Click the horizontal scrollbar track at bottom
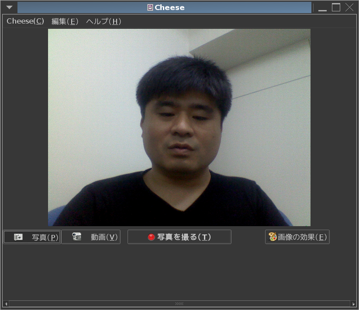The image size is (359, 310). [179, 304]
